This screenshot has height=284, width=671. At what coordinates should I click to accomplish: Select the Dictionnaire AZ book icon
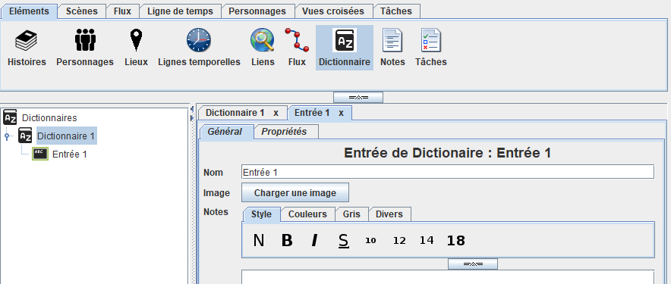tap(345, 41)
